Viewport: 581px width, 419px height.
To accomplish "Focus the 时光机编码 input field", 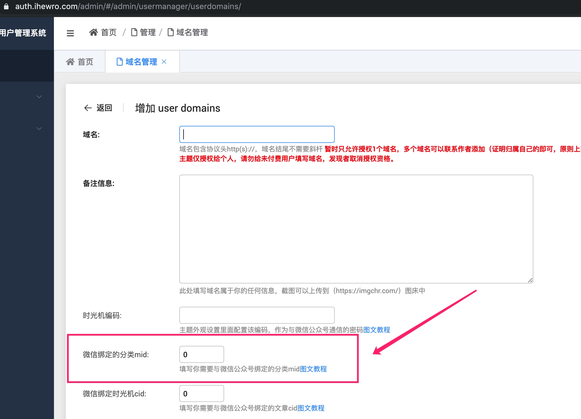I will click(257, 315).
